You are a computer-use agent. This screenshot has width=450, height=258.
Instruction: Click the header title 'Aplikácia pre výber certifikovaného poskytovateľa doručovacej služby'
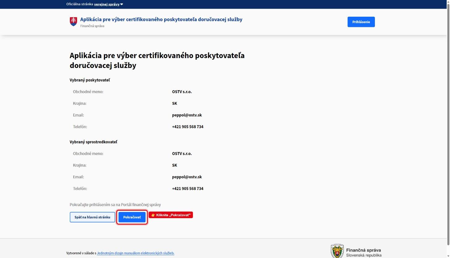[161, 19]
